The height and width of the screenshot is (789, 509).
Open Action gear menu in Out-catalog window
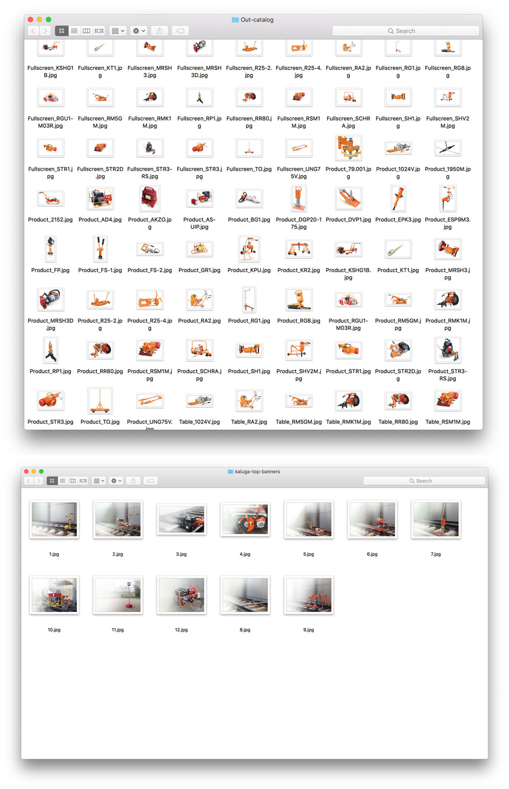[x=138, y=31]
